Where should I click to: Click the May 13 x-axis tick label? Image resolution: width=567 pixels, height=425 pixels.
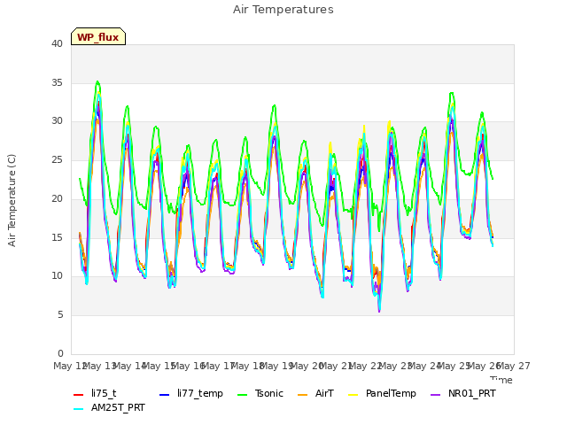99,366
